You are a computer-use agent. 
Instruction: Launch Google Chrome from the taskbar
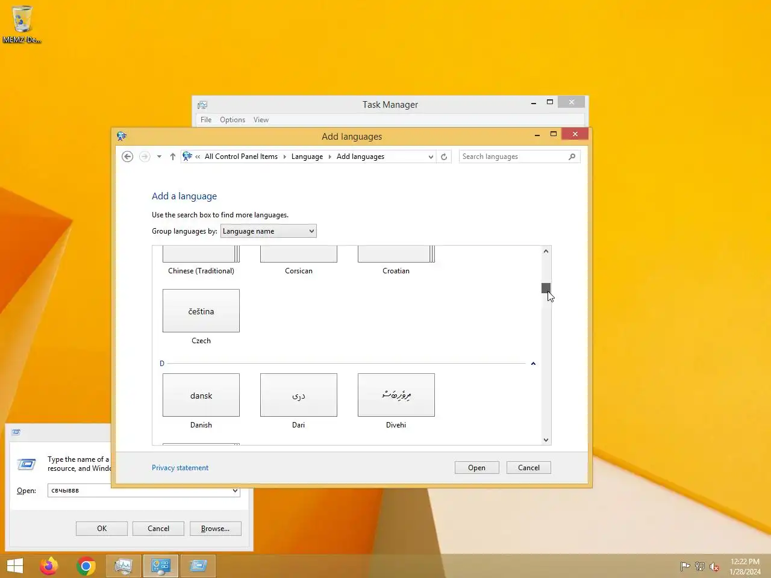[x=86, y=566]
